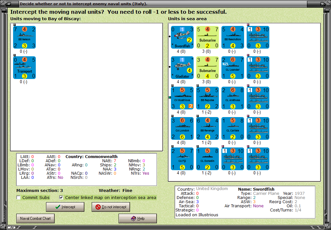The height and width of the screenshot is (230, 331).
Task: Click the "Name: Swordfish" heading
Action: [x=256, y=189]
